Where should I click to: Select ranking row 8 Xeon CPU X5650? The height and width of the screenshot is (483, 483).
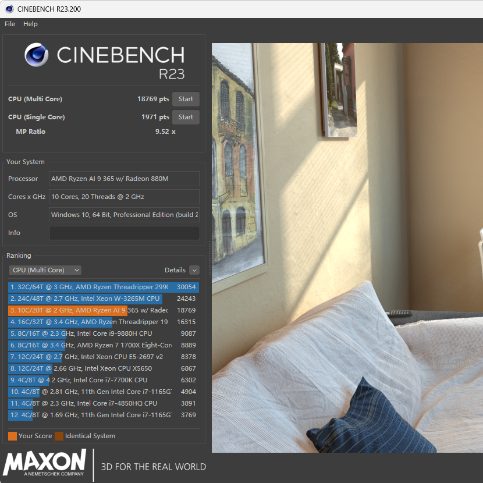pyautogui.click(x=104, y=368)
